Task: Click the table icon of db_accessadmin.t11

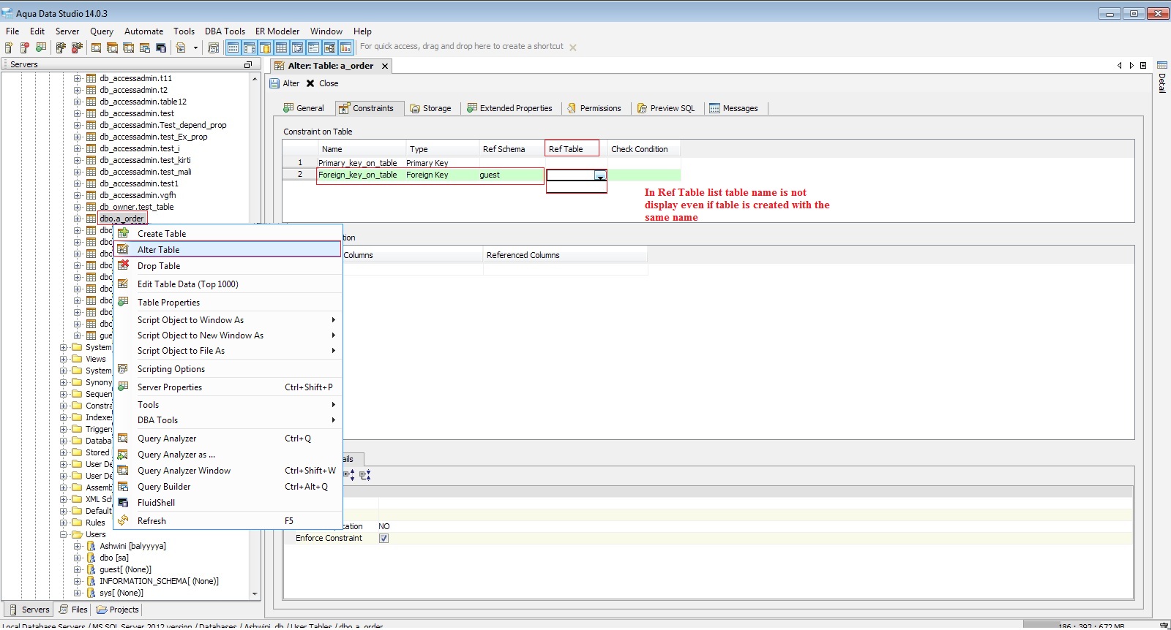Action: pos(91,78)
